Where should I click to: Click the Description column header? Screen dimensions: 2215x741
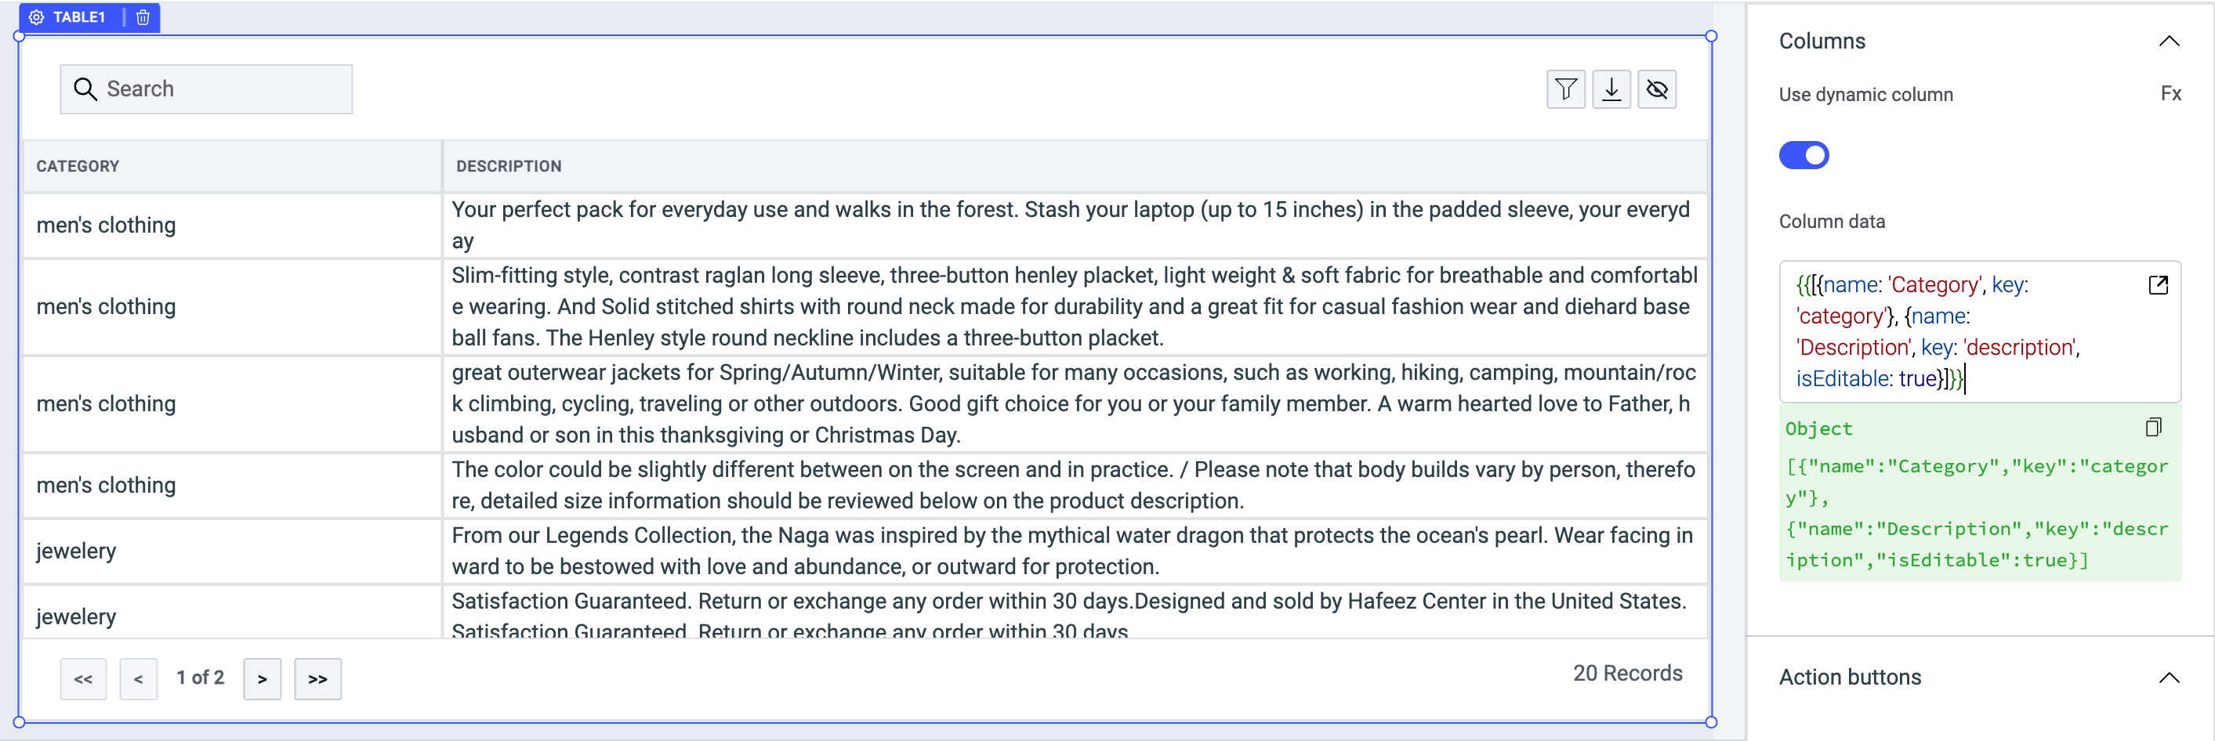click(508, 166)
